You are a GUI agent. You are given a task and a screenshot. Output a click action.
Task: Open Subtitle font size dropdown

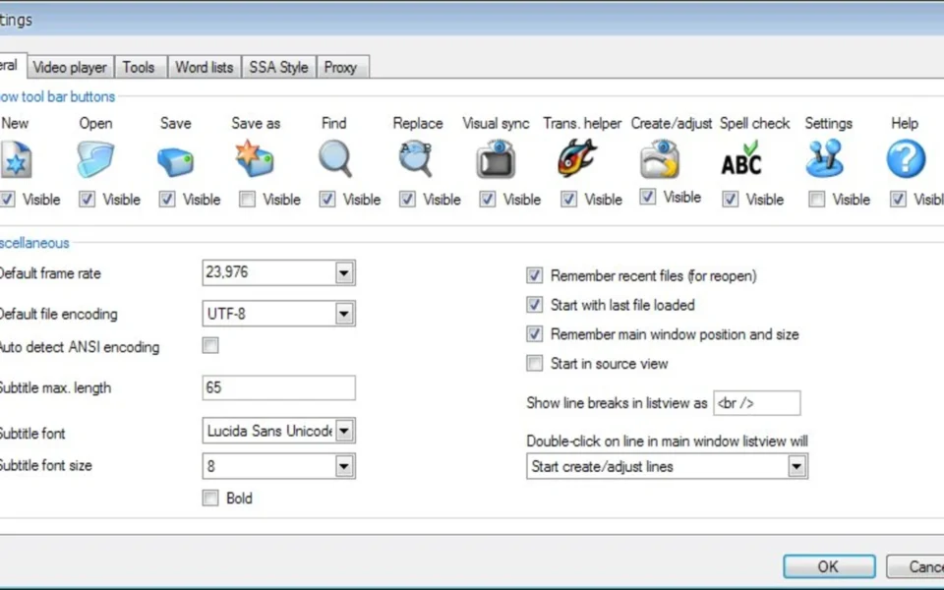(344, 466)
